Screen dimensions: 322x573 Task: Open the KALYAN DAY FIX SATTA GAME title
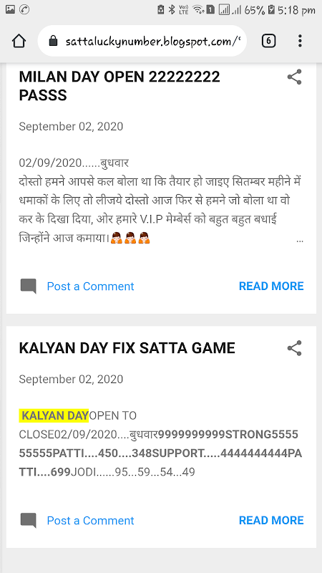127,348
